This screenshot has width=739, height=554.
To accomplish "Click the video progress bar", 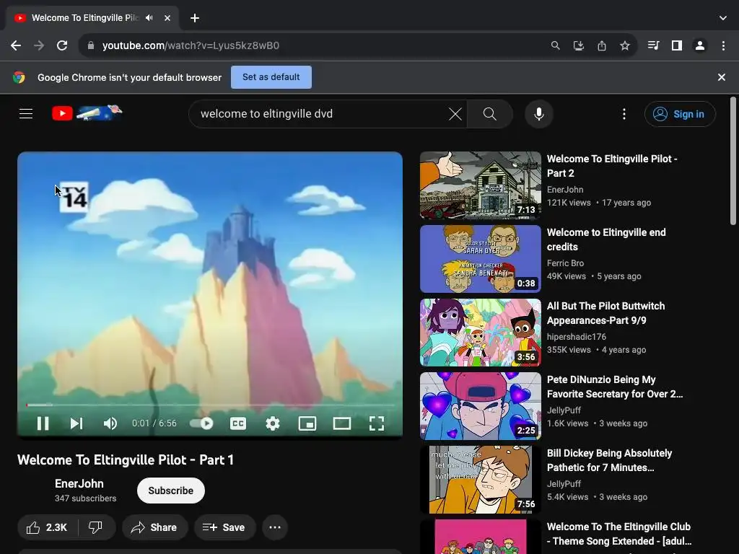I will coord(210,405).
